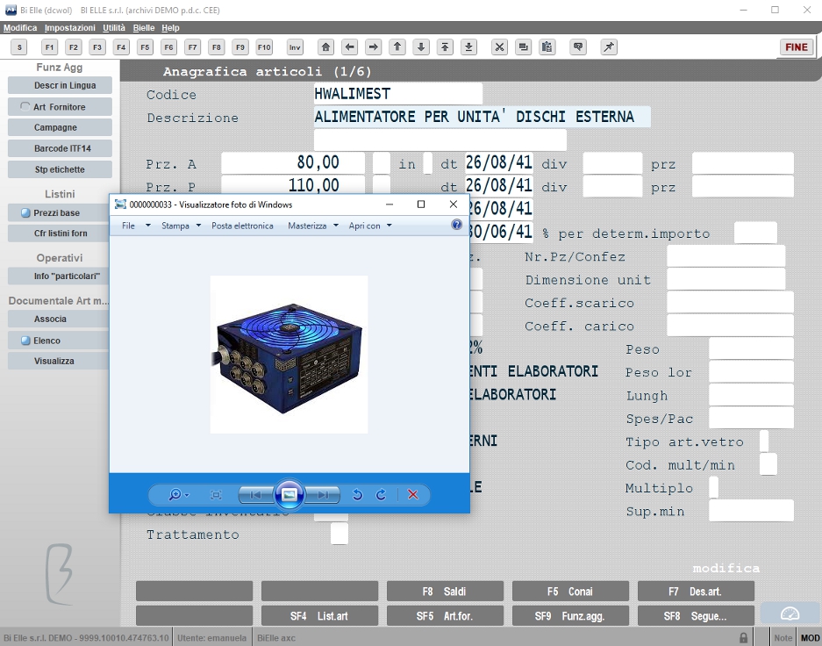Click the pin icon in toolbar
822x646 pixels.
click(x=609, y=47)
